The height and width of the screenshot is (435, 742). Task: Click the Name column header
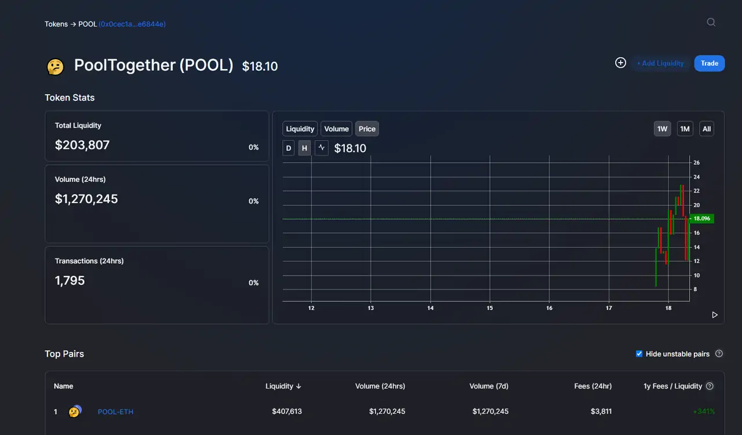64,386
